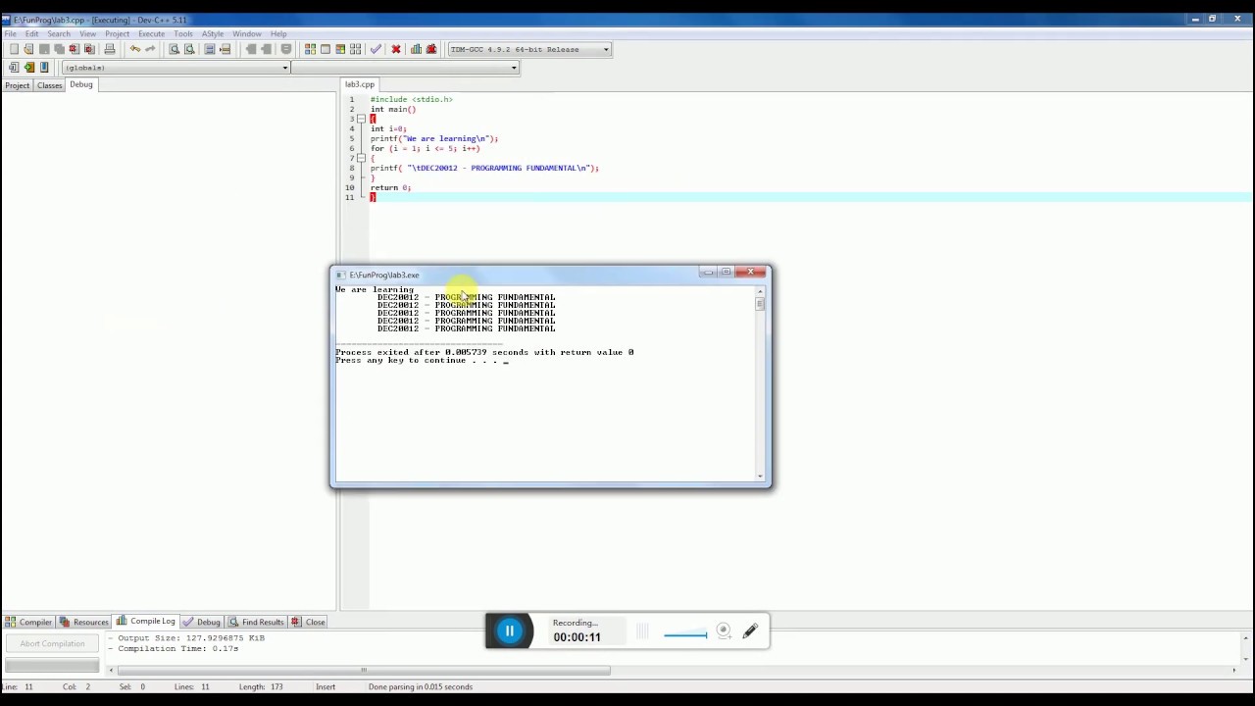The width and height of the screenshot is (1255, 706).
Task: Select the lab3.cpp editor tab
Action: (360, 84)
